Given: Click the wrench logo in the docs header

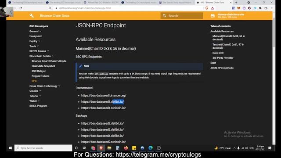Looking at the screenshot, I should [x=32, y=16].
